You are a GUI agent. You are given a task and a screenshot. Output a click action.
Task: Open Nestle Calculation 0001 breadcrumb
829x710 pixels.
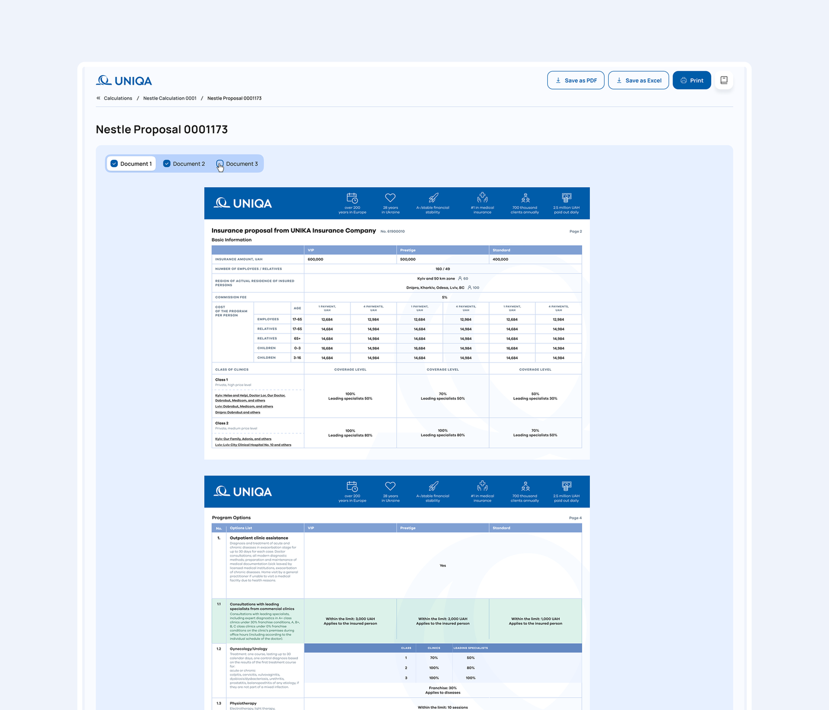pos(170,98)
